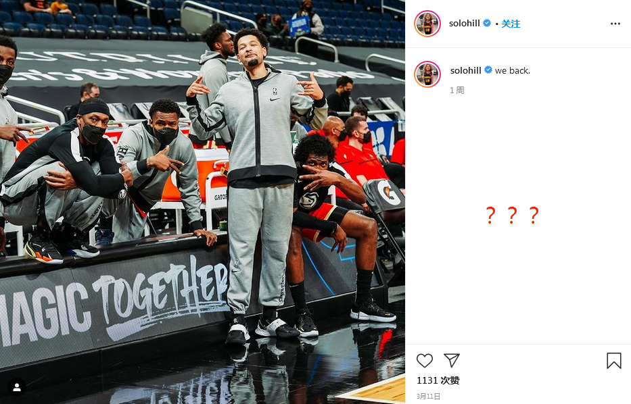Open header solohill profile picture
The width and height of the screenshot is (631, 404).
[427, 24]
